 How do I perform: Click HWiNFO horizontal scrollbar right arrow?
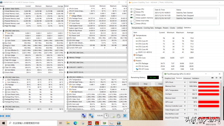pos(125,111)
